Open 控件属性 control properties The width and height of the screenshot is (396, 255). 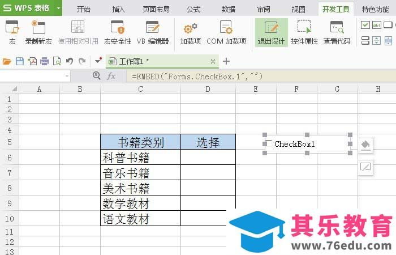[x=304, y=32]
